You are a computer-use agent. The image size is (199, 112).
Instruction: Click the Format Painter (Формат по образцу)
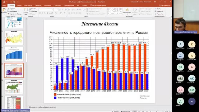coord(14,14)
